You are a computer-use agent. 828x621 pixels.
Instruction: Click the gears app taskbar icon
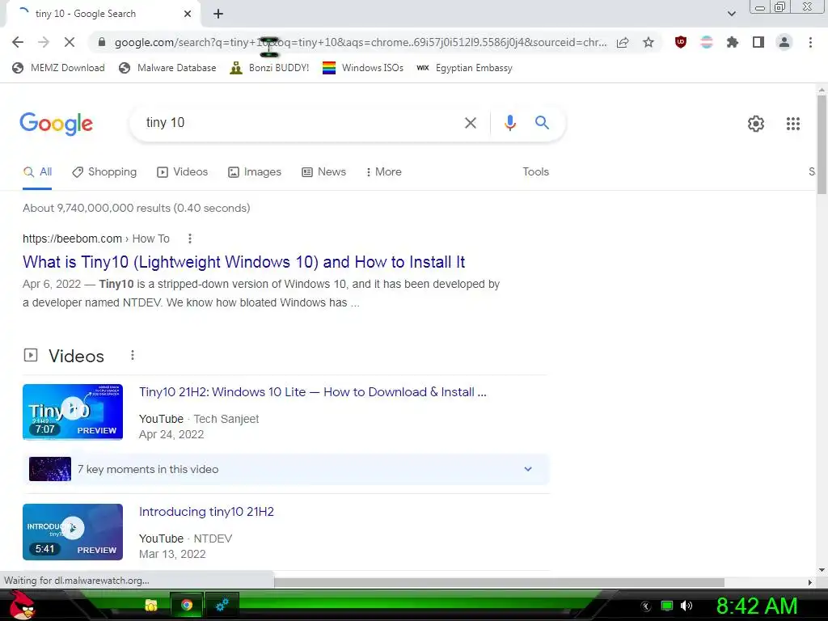click(x=222, y=605)
